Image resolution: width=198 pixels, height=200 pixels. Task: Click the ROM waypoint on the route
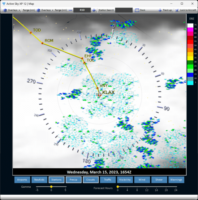coord(42,43)
